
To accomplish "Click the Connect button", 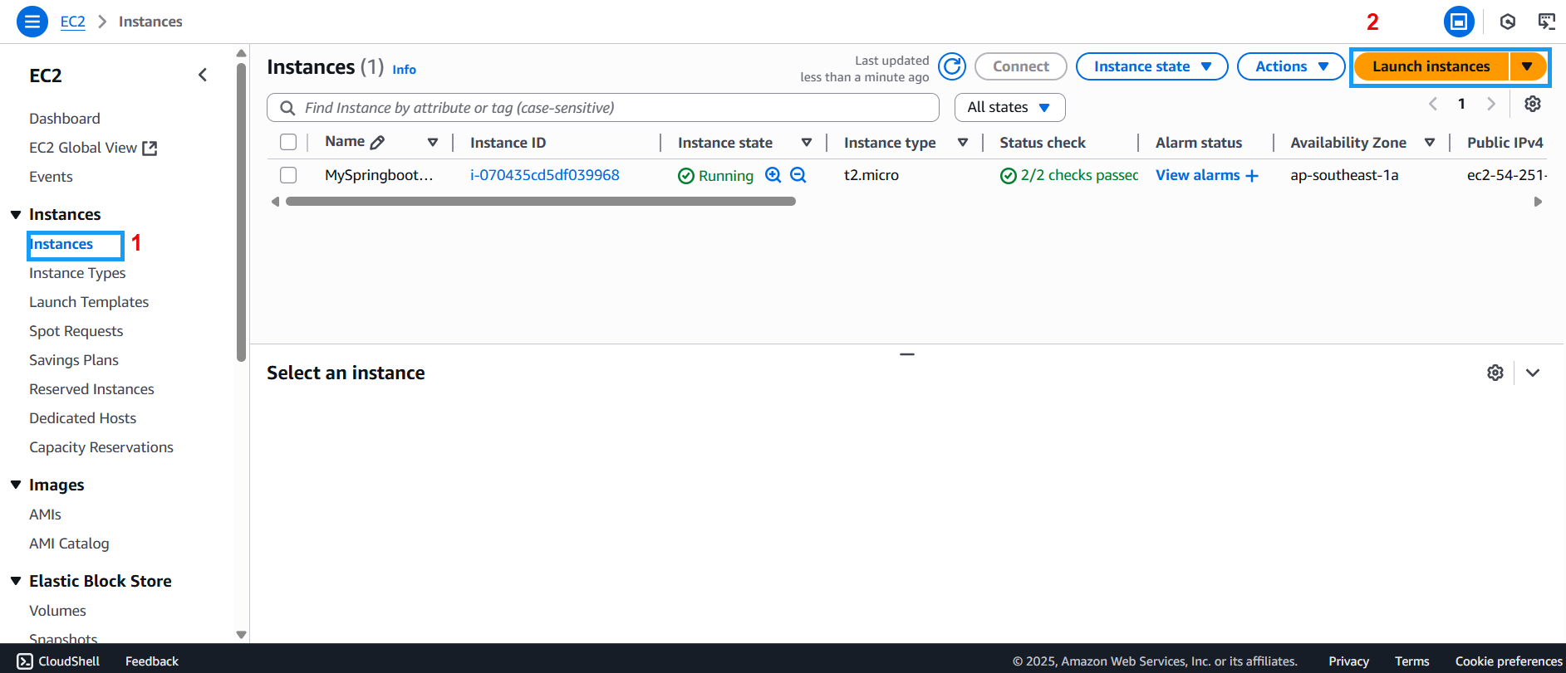I will click(1021, 66).
